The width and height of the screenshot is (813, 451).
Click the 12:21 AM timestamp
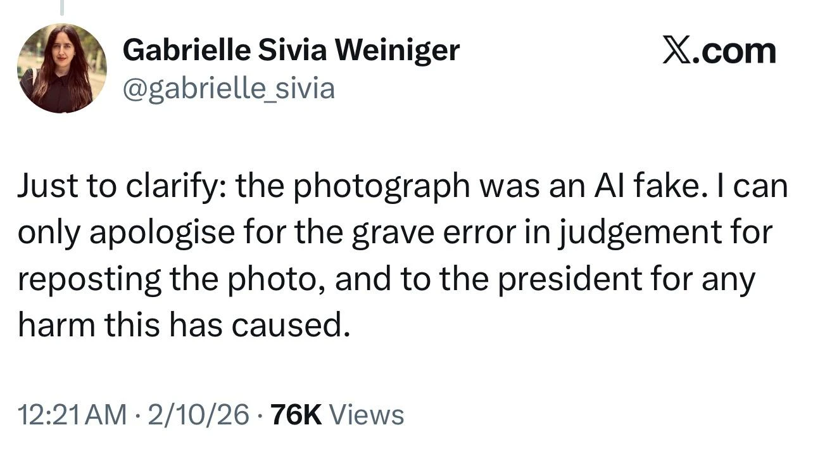[x=72, y=415]
